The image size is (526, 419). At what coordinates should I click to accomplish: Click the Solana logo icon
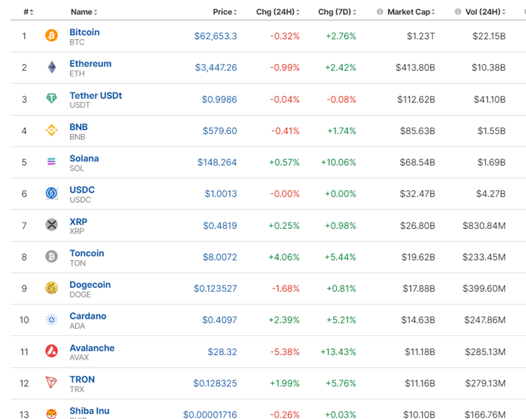(x=51, y=162)
